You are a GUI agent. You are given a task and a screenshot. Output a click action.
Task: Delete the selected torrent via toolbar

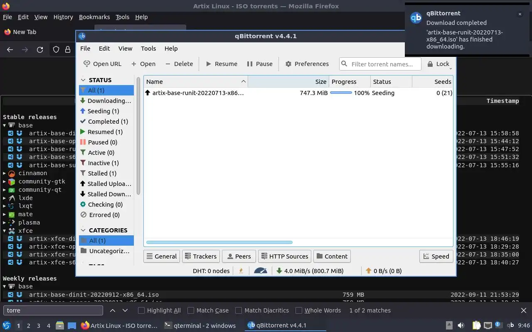[179, 64]
